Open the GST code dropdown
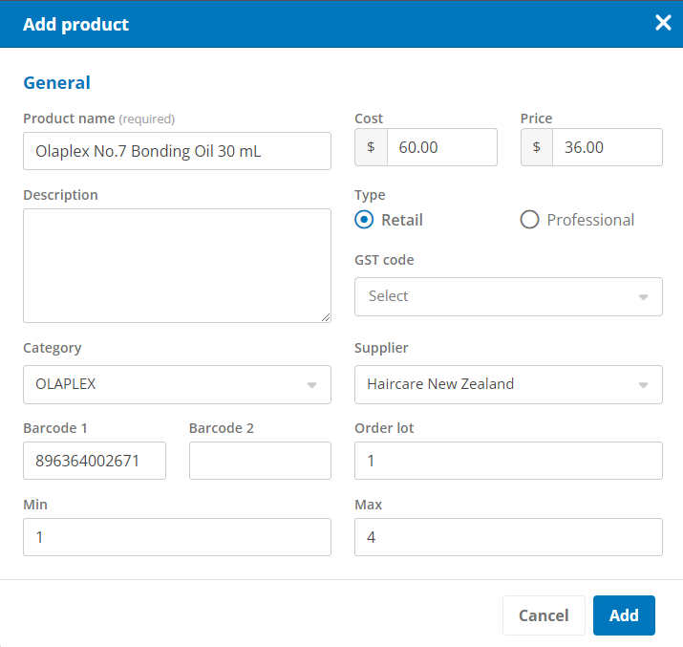 coord(508,296)
